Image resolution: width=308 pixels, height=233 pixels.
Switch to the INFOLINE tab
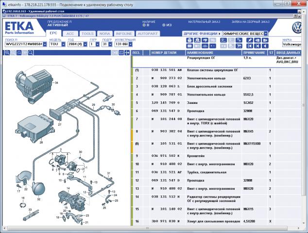124,34
